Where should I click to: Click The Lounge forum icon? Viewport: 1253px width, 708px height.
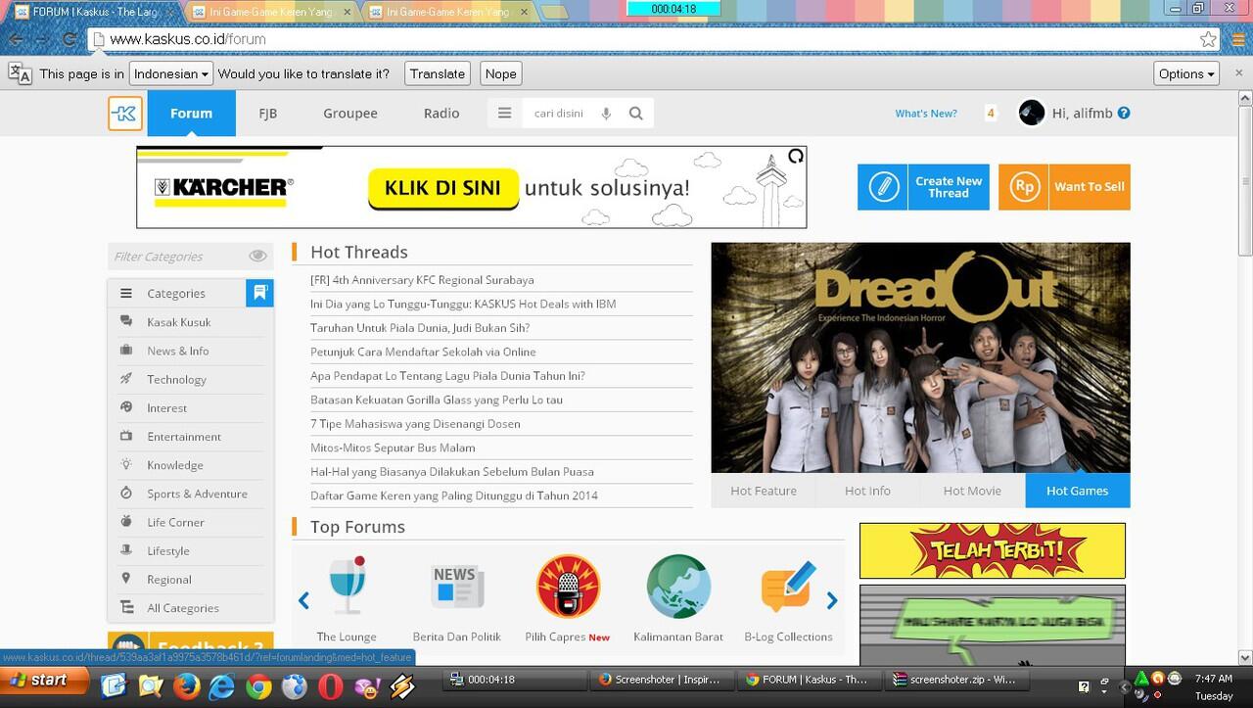click(x=347, y=586)
